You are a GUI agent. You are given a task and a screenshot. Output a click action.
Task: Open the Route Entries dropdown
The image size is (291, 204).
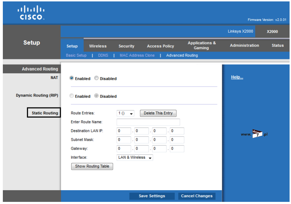tap(126, 113)
